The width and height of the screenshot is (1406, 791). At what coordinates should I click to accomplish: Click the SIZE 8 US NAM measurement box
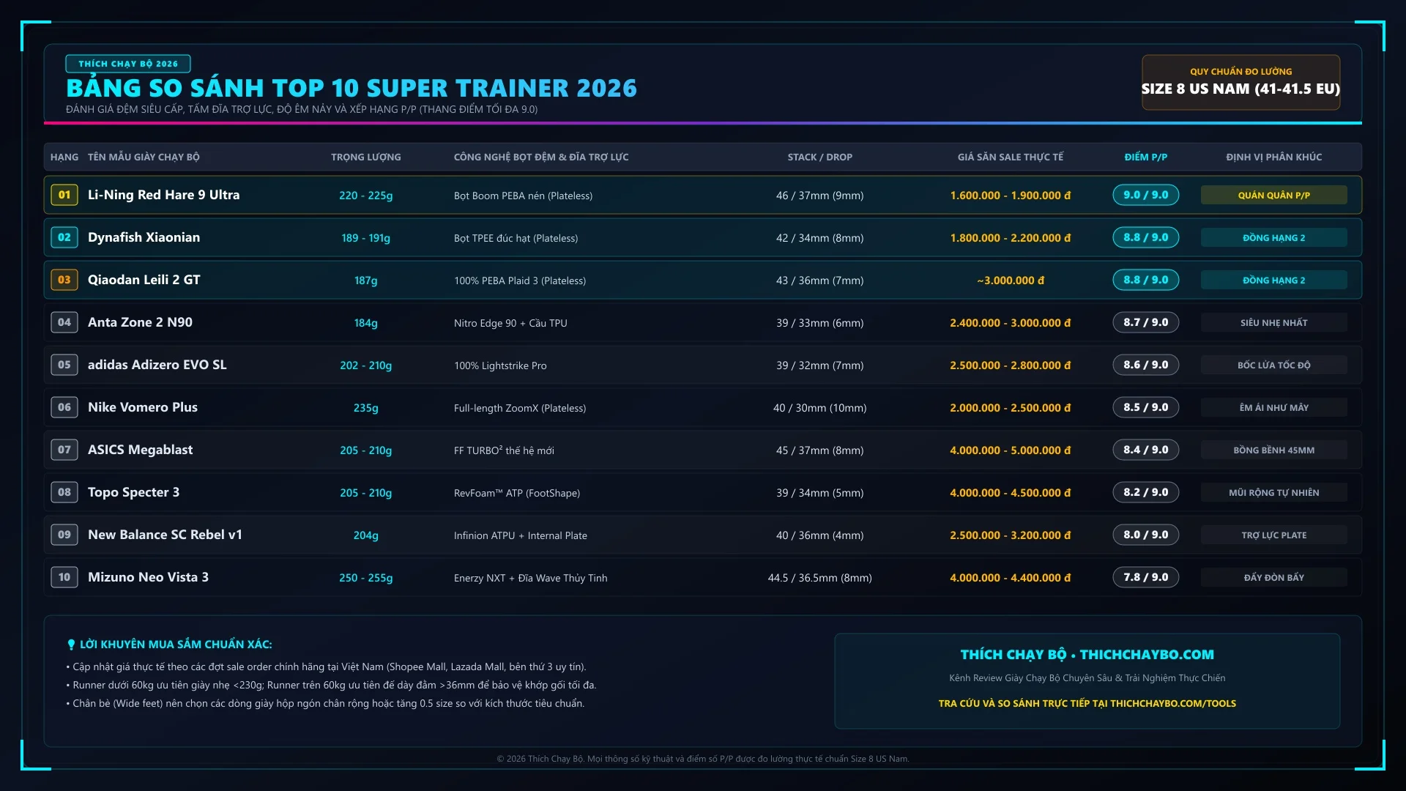coord(1241,82)
